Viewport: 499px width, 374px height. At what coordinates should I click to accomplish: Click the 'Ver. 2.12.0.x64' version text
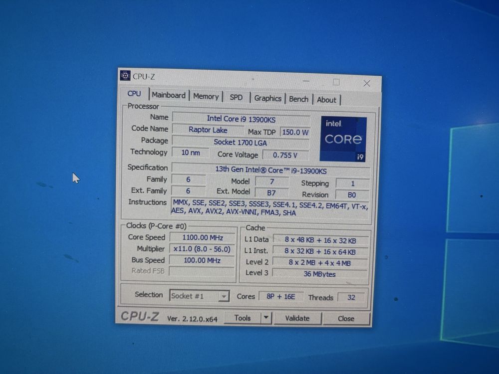pos(192,319)
